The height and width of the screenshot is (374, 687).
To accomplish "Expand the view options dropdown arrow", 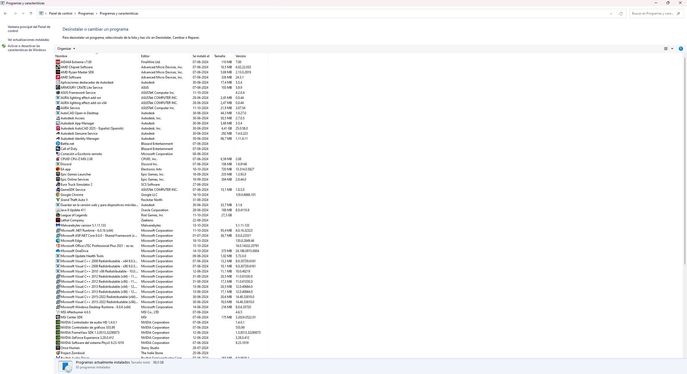I will 672,49.
